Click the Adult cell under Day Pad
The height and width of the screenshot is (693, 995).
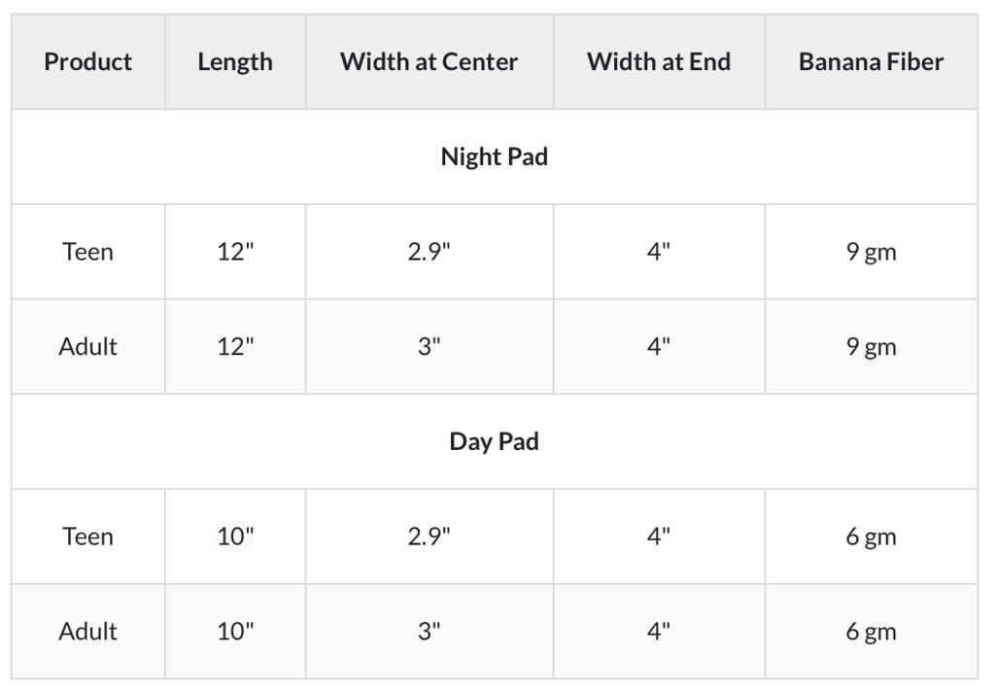87,632
